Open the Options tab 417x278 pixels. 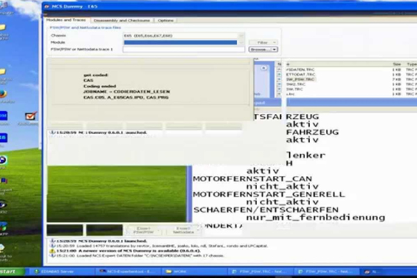point(165,20)
